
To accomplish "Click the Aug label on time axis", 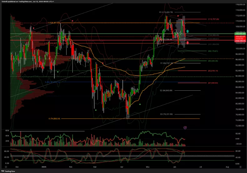I will coord(227,167).
